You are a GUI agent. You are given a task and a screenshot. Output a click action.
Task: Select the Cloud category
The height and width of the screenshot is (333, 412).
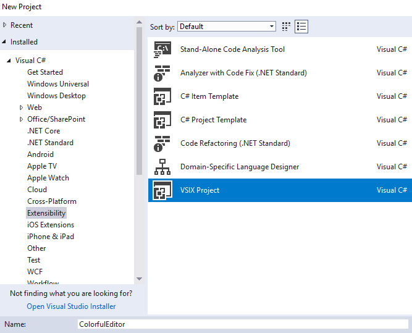[x=37, y=190]
